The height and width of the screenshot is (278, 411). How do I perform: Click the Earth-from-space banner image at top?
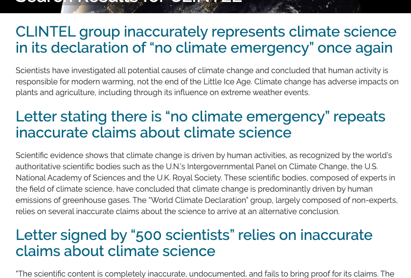pos(211,6)
